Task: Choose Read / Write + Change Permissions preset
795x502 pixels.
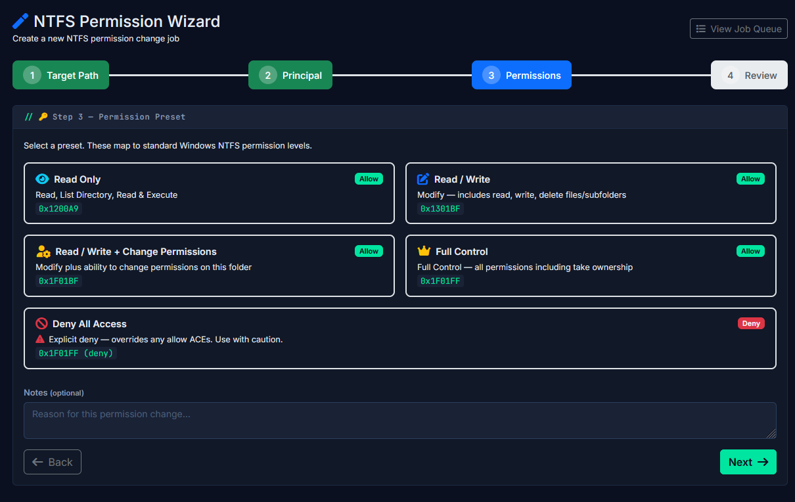Action: coord(209,265)
